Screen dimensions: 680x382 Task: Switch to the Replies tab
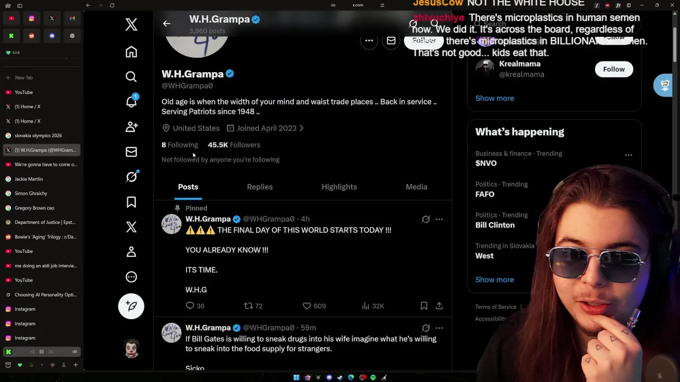(x=260, y=187)
